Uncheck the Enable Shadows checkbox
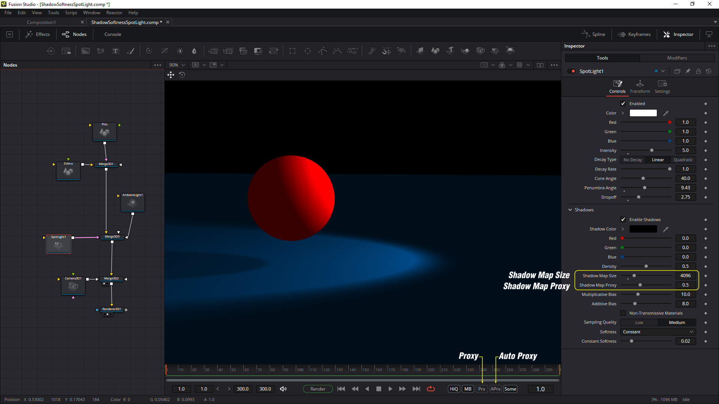The image size is (719, 404). (x=623, y=220)
